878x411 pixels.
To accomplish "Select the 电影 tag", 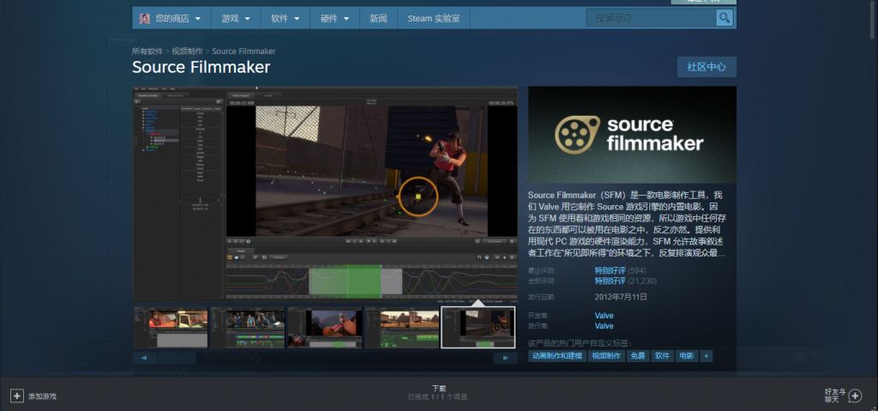I will [x=687, y=356].
